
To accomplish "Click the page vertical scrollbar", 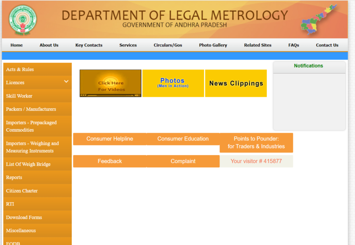I will click(x=351, y=122).
